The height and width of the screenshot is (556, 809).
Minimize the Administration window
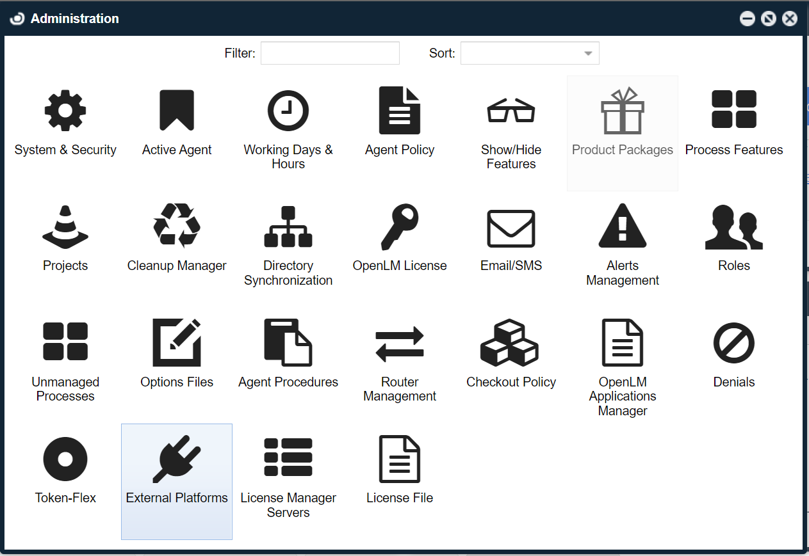(748, 19)
